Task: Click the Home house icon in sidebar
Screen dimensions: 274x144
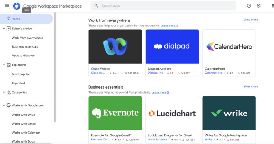Action: click(9, 19)
